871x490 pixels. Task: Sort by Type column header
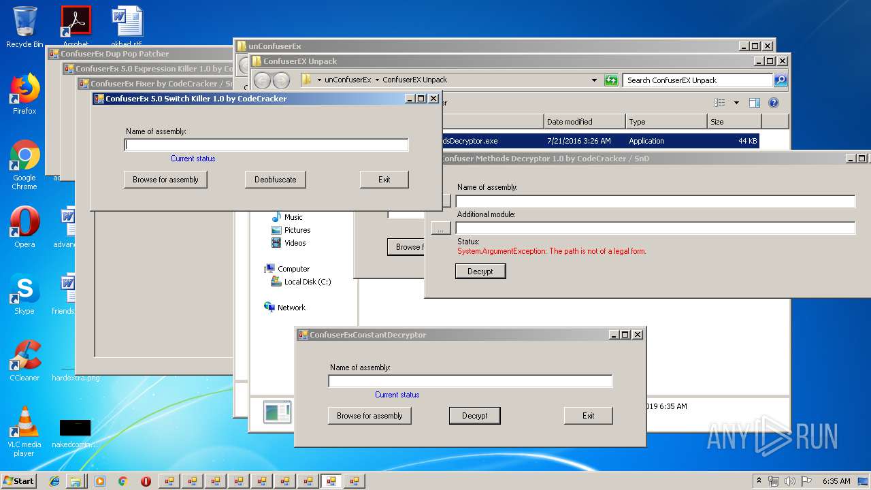[666, 122]
